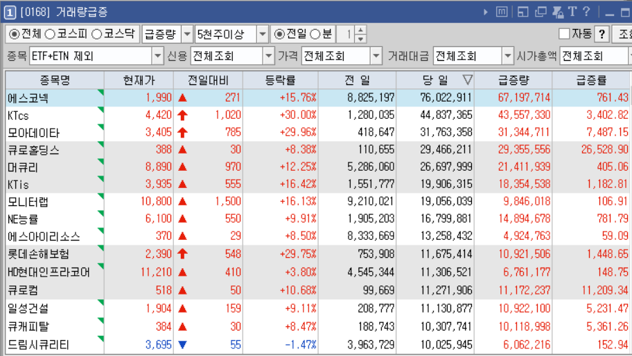Image resolution: width=632 pixels, height=356 pixels.
Task: Select the 일성건설 stock row
Action: coord(317,308)
